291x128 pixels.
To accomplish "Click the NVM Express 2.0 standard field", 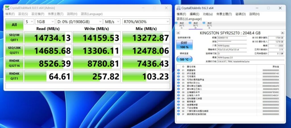I will 251,57.
